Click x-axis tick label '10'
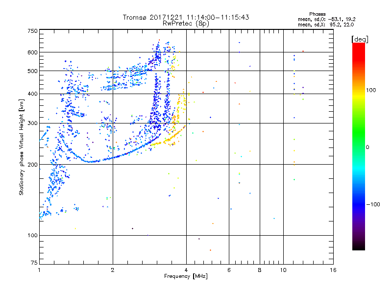Viewport: 392px width, 294px height. tap(283, 270)
